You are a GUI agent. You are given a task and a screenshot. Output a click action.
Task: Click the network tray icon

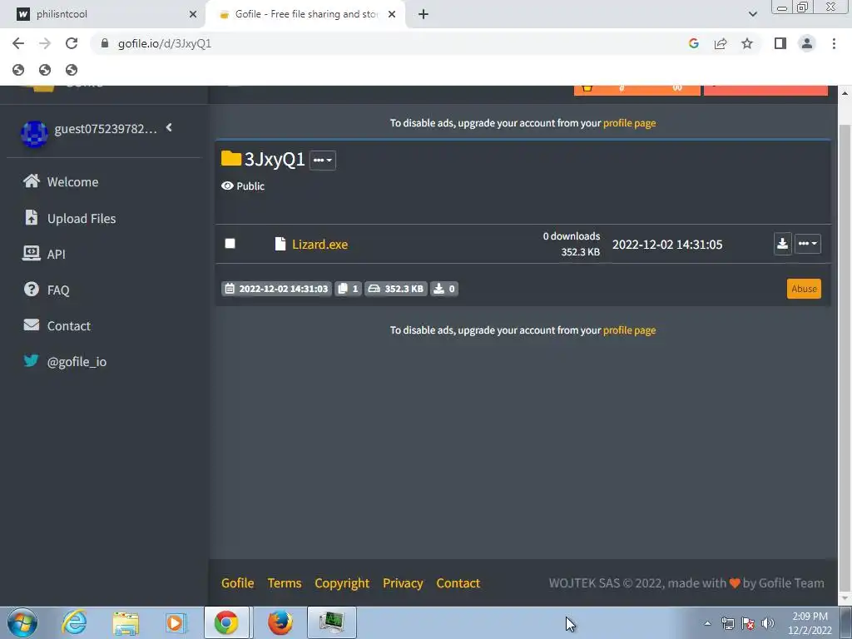tap(727, 623)
